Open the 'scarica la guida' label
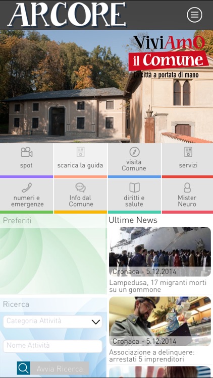Screen dimensions: 213x378 point(80,165)
